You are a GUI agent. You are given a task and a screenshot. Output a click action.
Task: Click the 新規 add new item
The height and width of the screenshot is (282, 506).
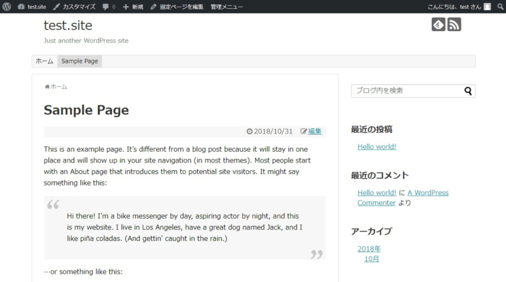(133, 6)
